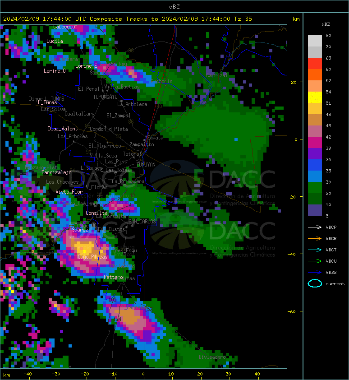Click the 'Lorine_O' map label
This screenshot has width=349, height=380.
pos(55,71)
